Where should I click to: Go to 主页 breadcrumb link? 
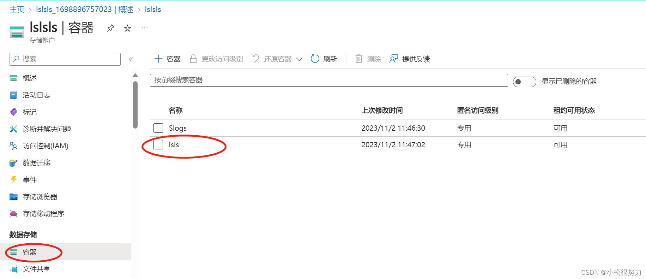click(x=17, y=10)
